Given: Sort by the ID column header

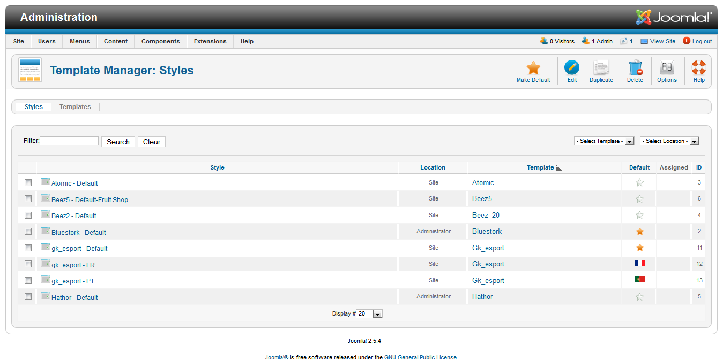Looking at the screenshot, I should [x=699, y=168].
